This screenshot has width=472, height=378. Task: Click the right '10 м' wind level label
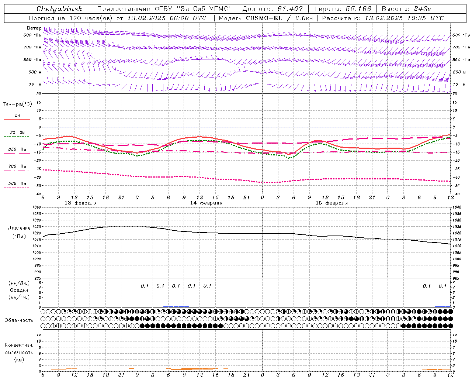(459, 84)
